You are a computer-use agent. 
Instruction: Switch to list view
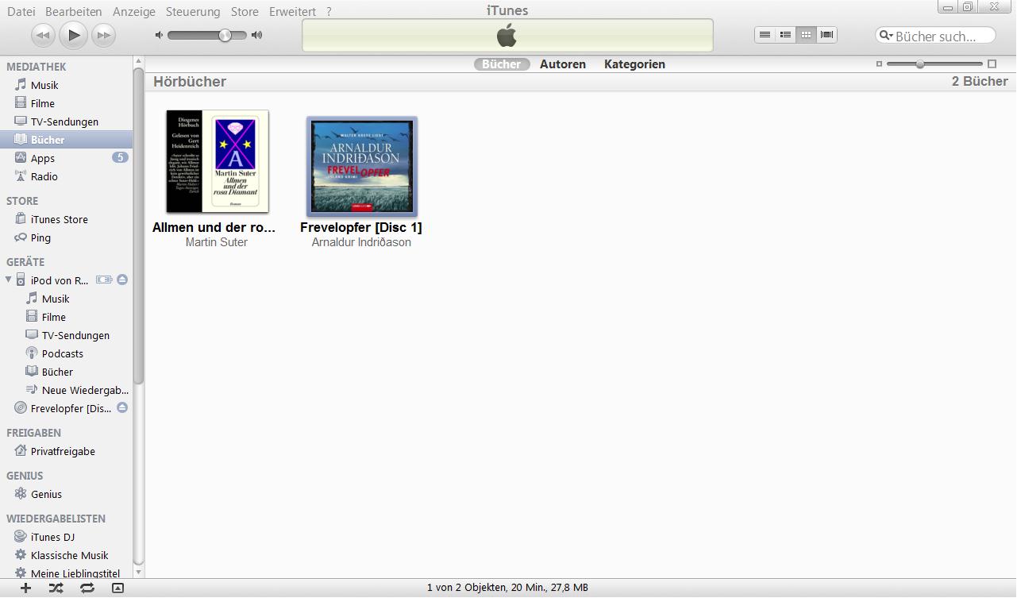tap(765, 35)
